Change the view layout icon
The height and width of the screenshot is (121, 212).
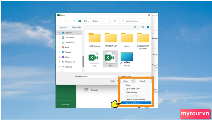[135, 27]
